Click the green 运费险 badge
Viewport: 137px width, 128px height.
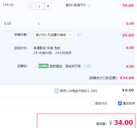coord(44,66)
